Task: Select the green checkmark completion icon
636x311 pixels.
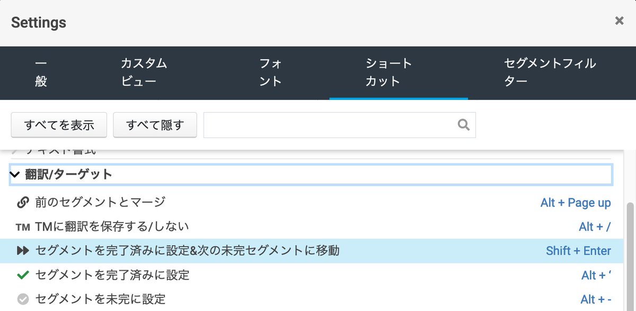Action: pos(23,275)
